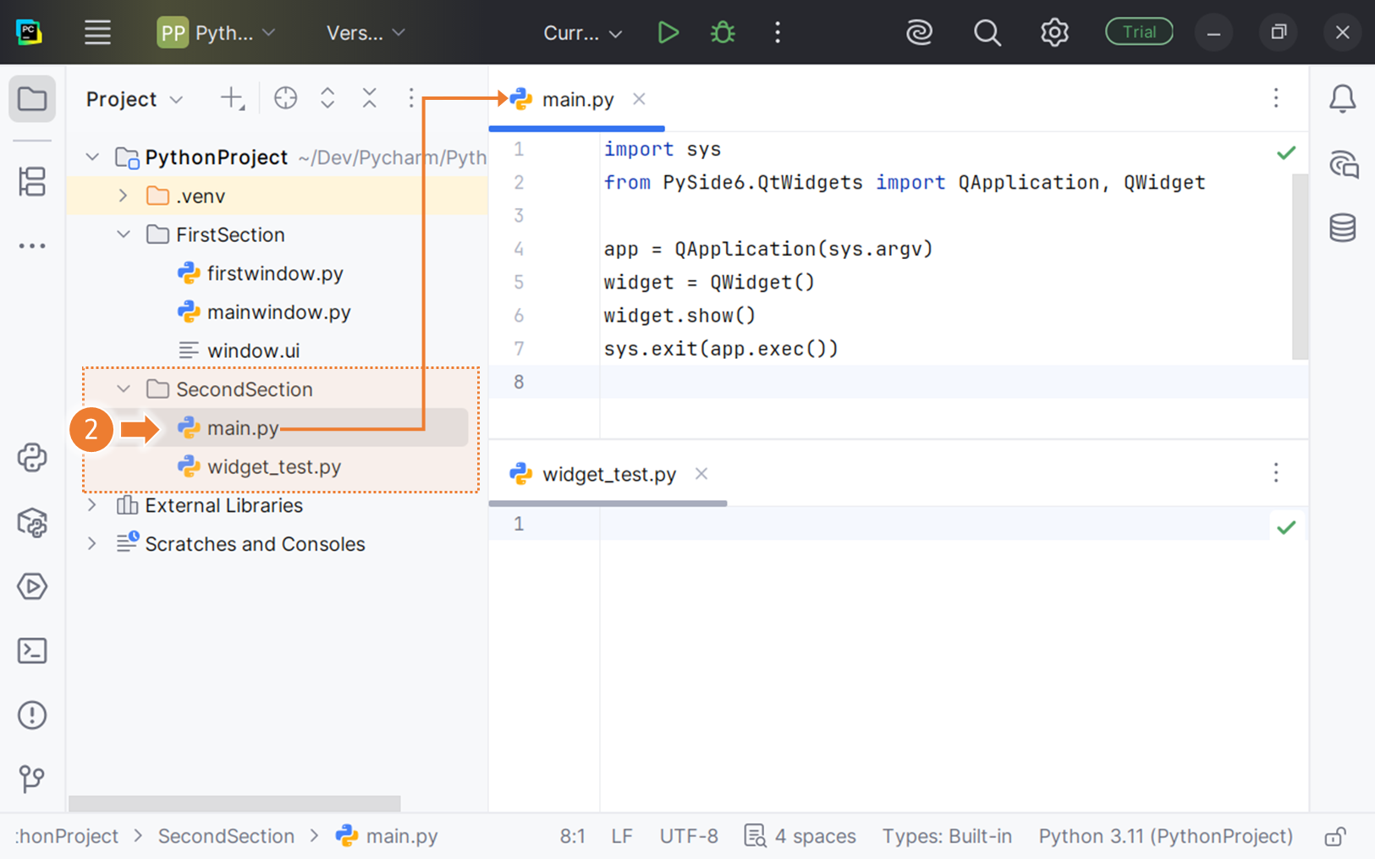Change 4 spaces indent setting
Screen dimensions: 1375x859
pyautogui.click(x=800, y=836)
